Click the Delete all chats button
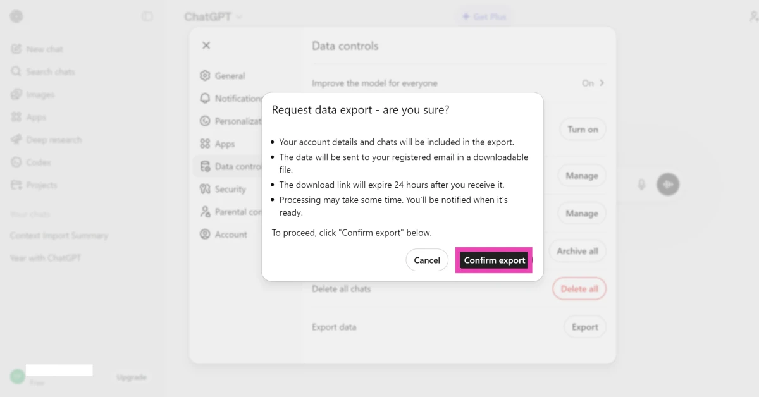Screen dimensions: 759x397 click(x=579, y=288)
